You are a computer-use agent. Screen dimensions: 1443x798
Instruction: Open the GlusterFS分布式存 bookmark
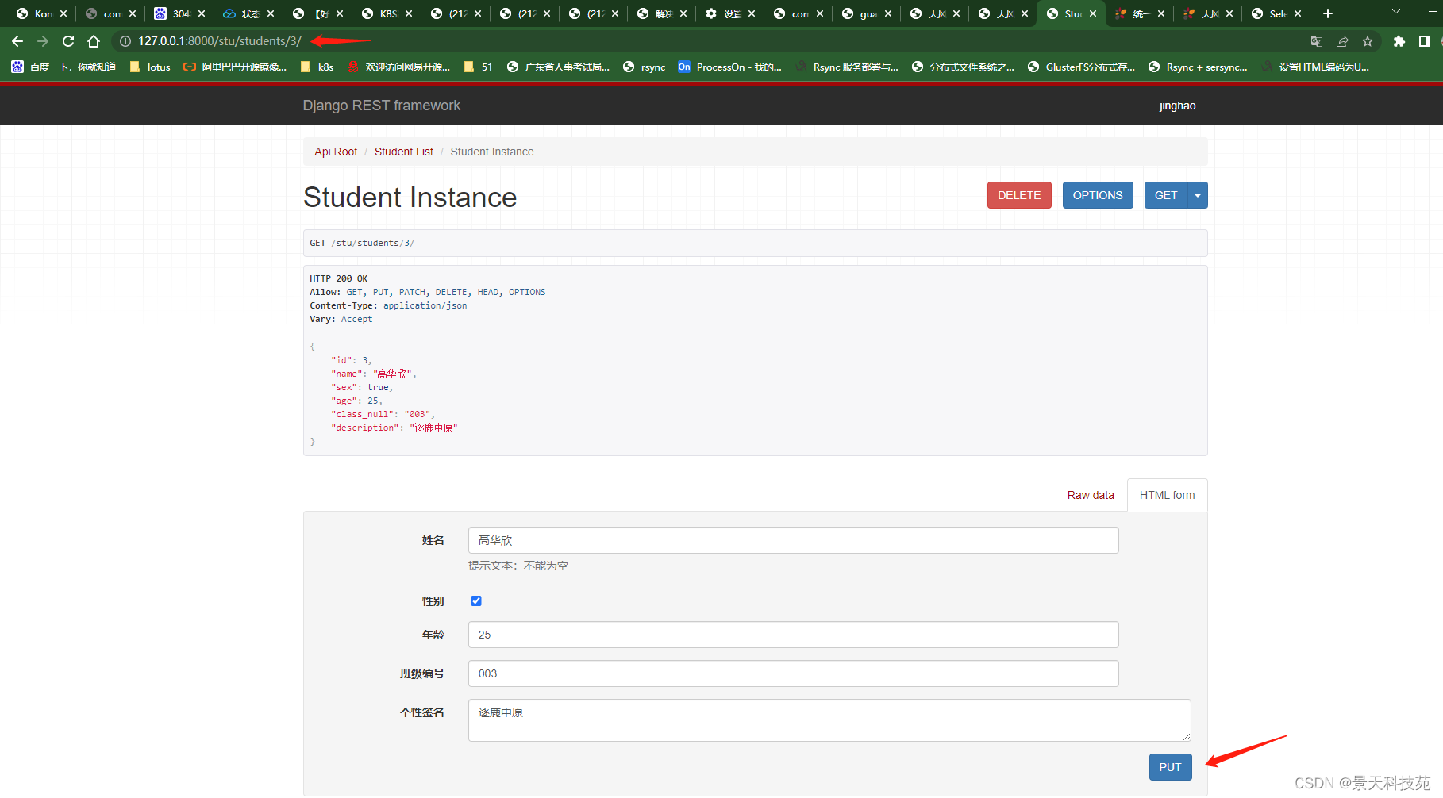pyautogui.click(x=1082, y=67)
